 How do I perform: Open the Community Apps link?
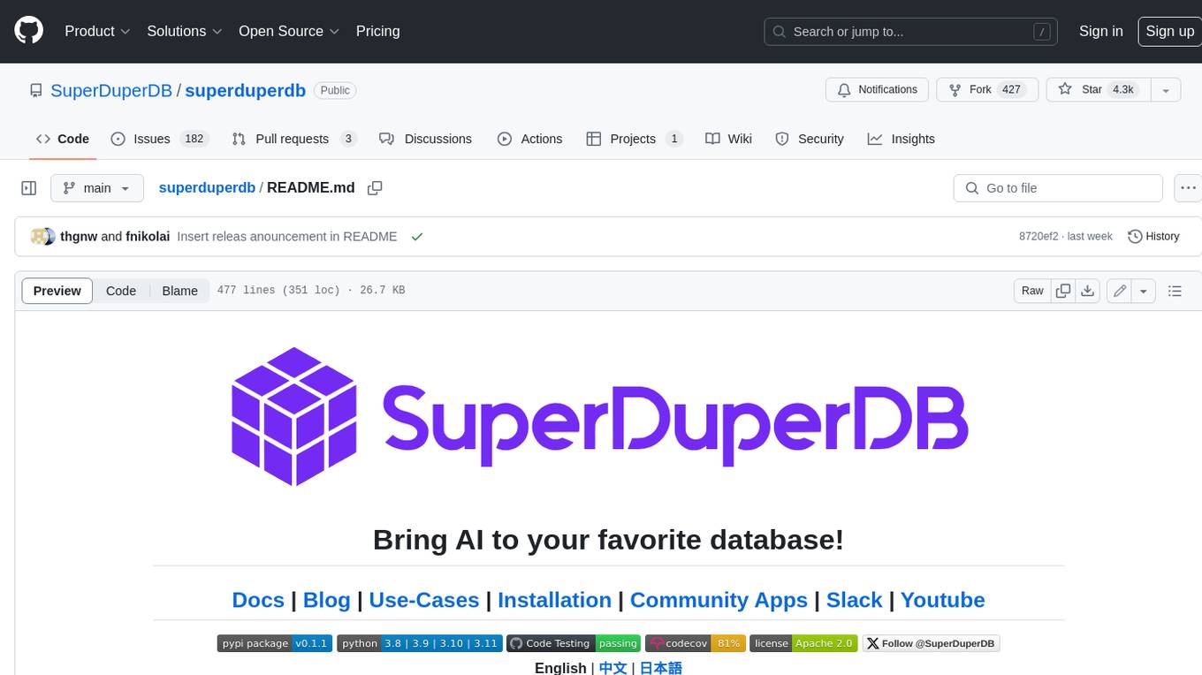(x=719, y=600)
